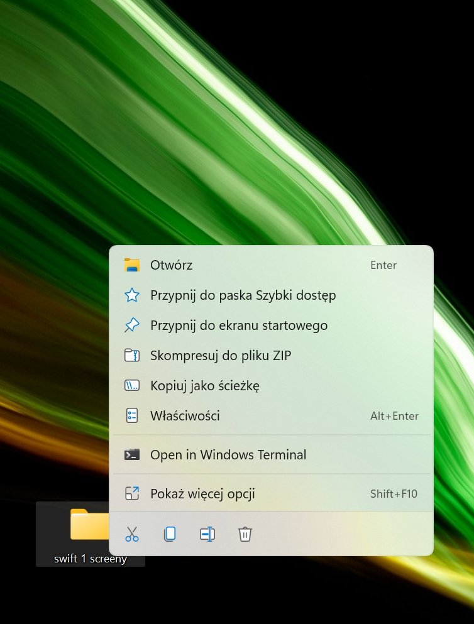474x624 pixels.
Task: Select Otwórz from the context menu
Action: pyautogui.click(x=271, y=265)
